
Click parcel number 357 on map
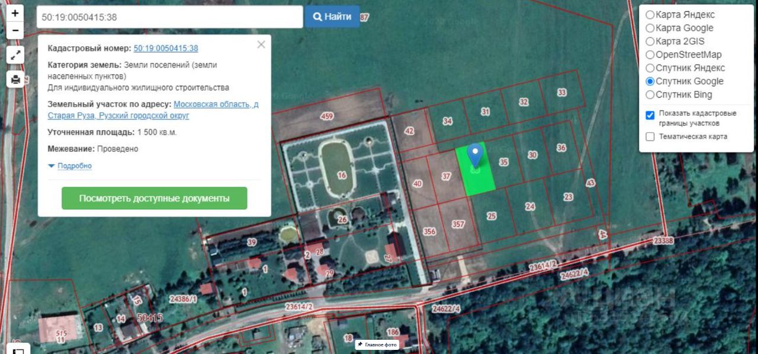coord(458,225)
